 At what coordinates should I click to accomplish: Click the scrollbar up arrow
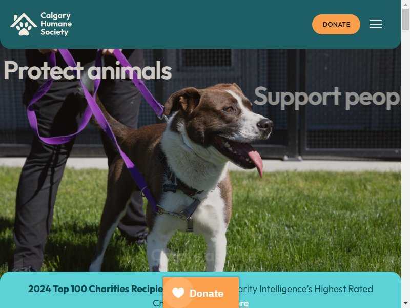tap(405, 4)
